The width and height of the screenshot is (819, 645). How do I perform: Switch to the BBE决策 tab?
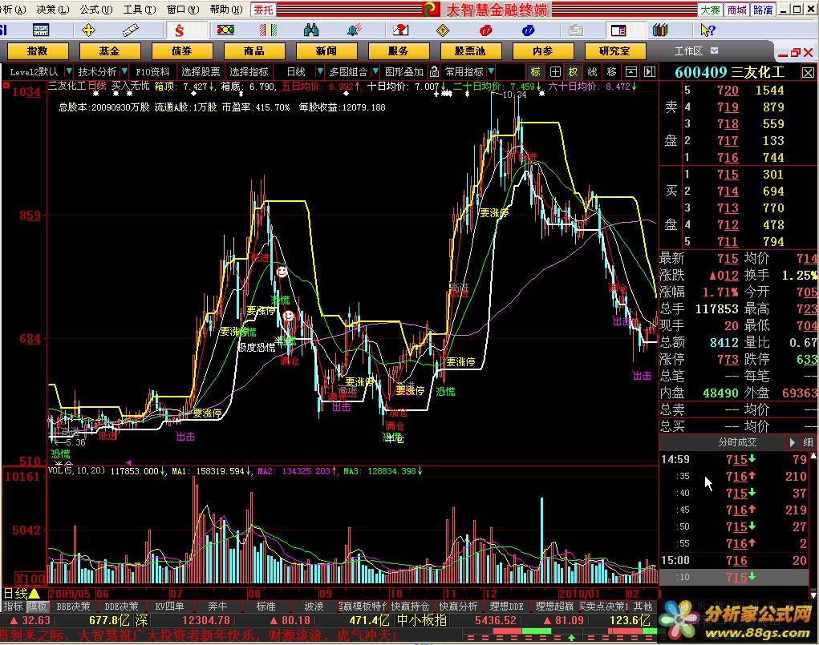pos(73,607)
